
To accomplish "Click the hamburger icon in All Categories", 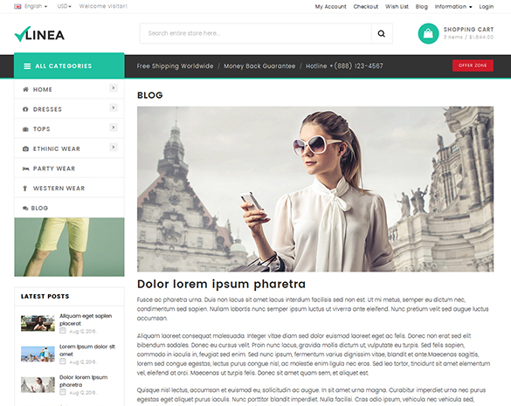I will (27, 66).
